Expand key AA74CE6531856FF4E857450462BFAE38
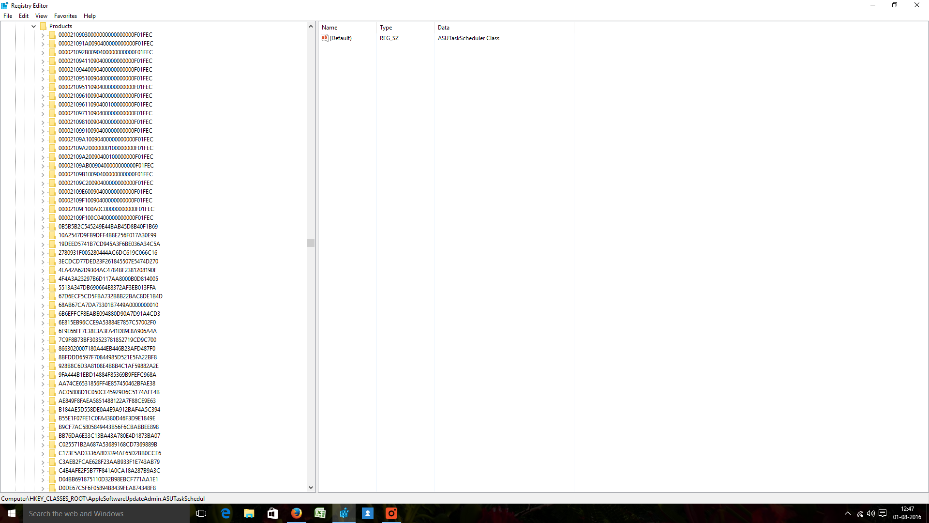Screen dimensions: 929x523 [x=43, y=384]
